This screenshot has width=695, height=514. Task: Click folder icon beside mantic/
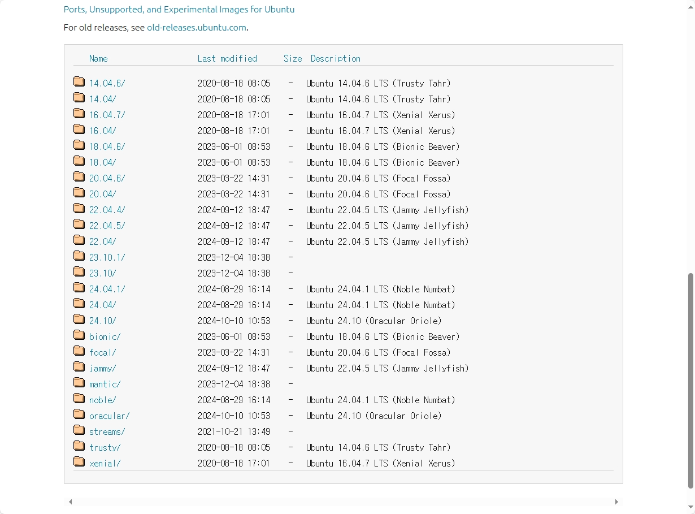pos(79,382)
